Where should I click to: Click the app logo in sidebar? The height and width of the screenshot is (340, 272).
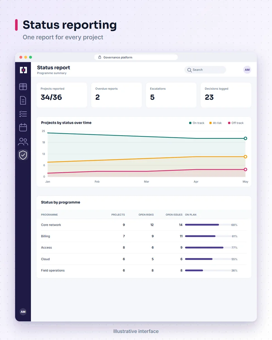(x=23, y=70)
